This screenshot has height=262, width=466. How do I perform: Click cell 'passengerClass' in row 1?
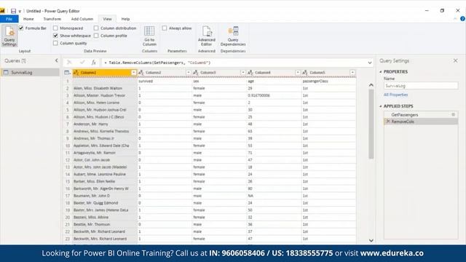pos(328,81)
